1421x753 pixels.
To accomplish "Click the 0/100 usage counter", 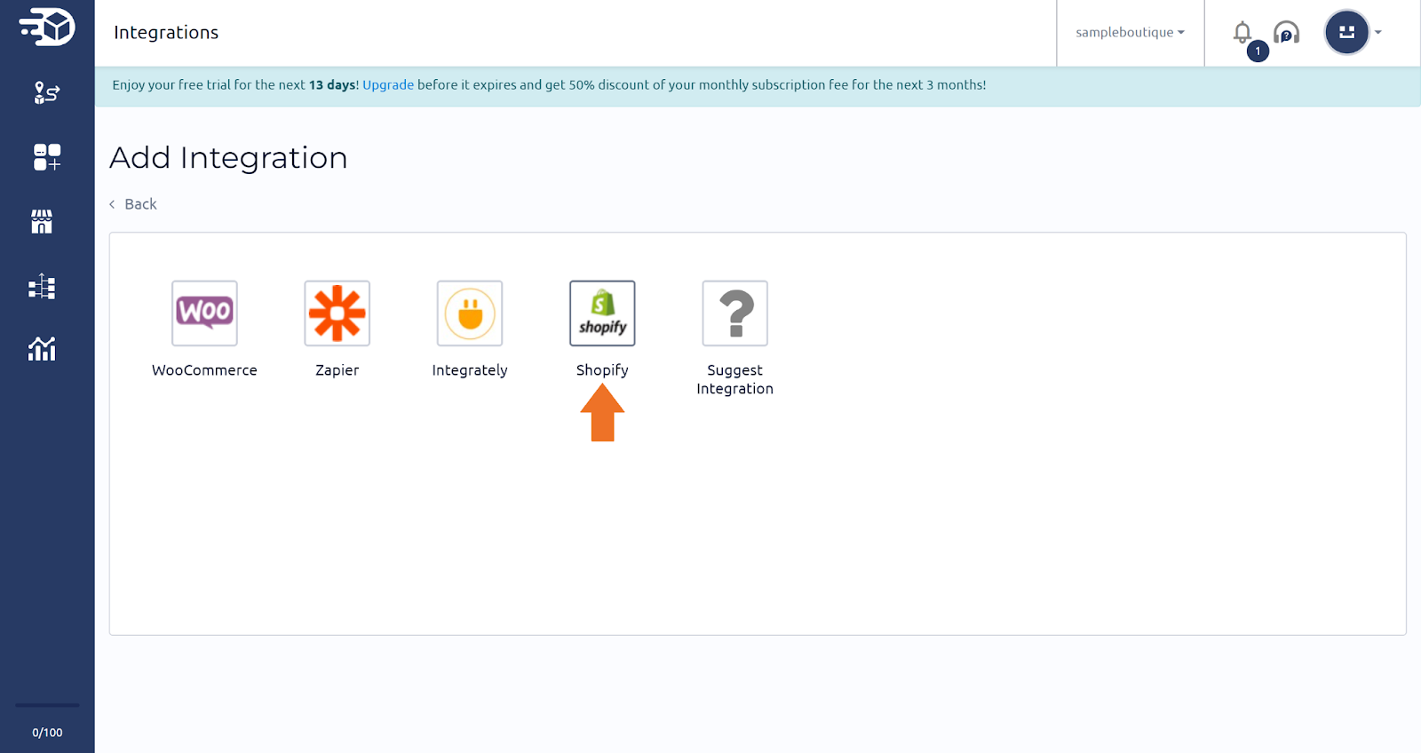I will point(47,733).
